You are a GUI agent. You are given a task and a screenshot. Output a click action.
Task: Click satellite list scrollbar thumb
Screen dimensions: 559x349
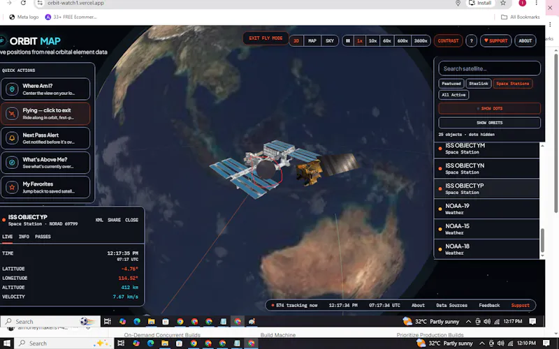[542, 240]
